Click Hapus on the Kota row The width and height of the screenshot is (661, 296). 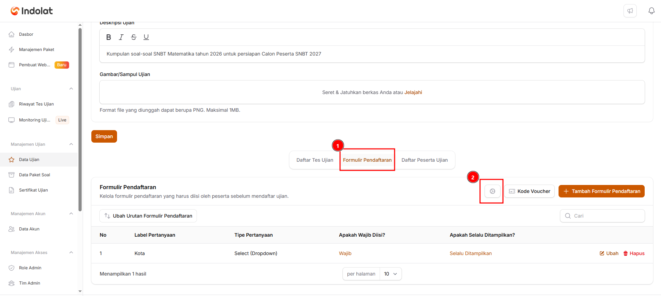pos(634,253)
